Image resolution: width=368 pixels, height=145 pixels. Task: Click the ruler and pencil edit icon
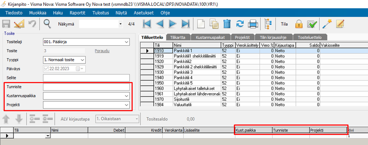point(19,24)
